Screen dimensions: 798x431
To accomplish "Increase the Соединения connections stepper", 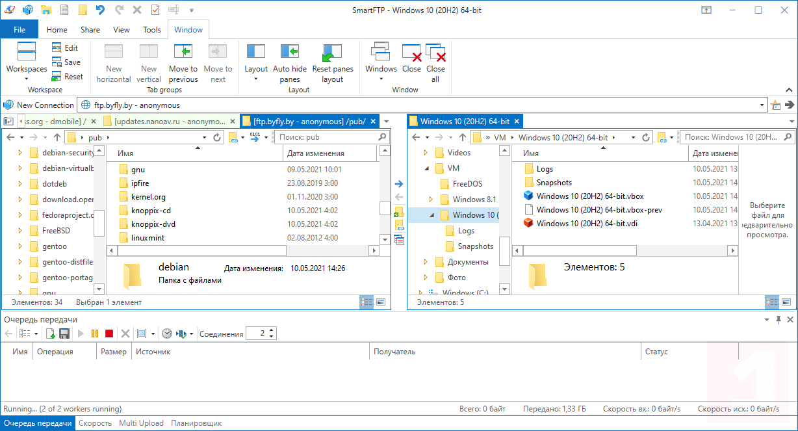I will 272,330.
